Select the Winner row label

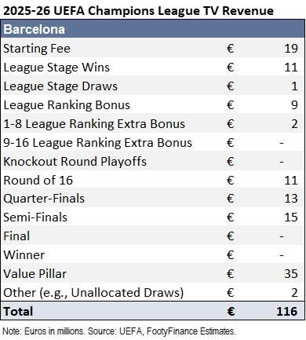coord(24,255)
